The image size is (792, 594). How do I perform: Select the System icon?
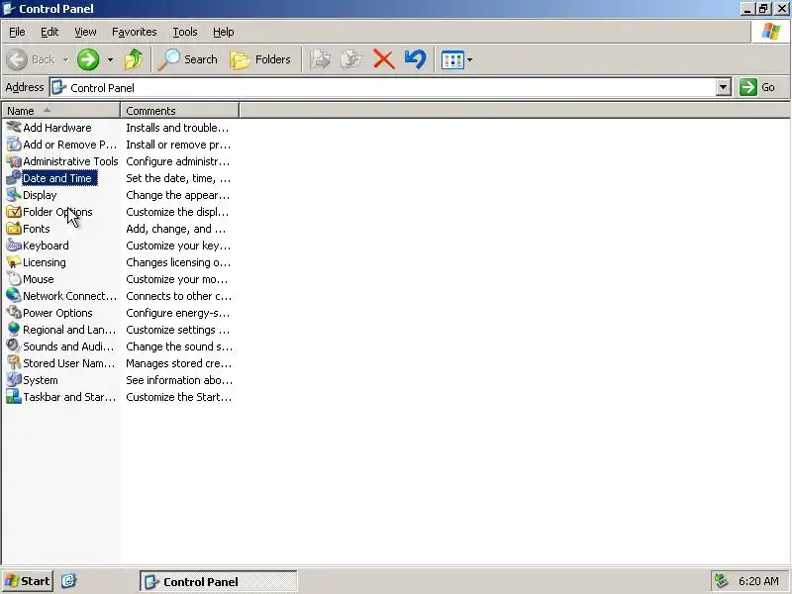pos(14,380)
